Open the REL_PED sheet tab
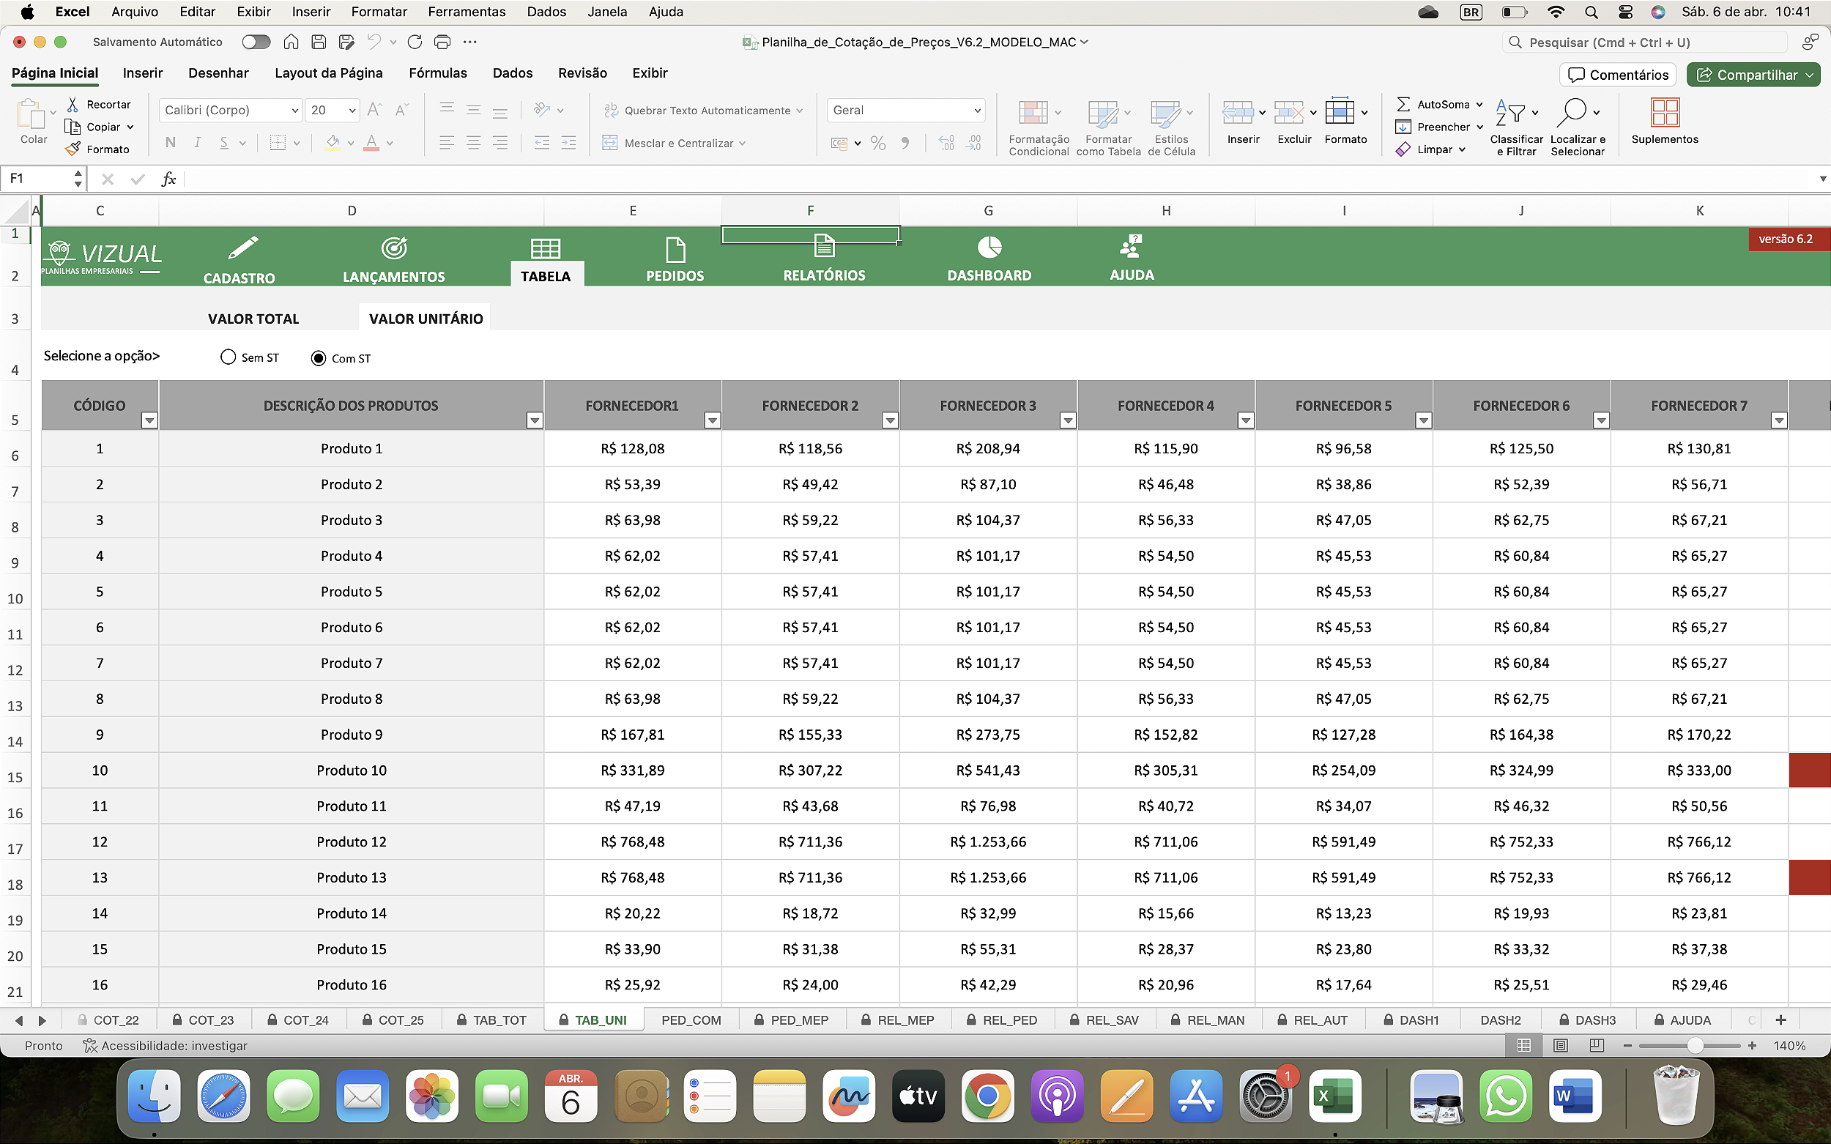 (x=1009, y=1019)
